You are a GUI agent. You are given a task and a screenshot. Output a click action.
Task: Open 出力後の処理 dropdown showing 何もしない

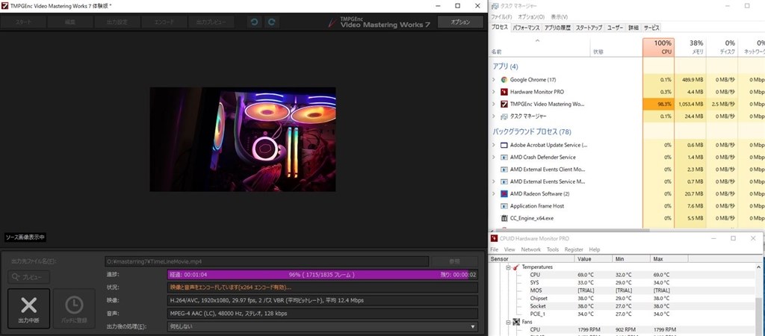click(323, 326)
